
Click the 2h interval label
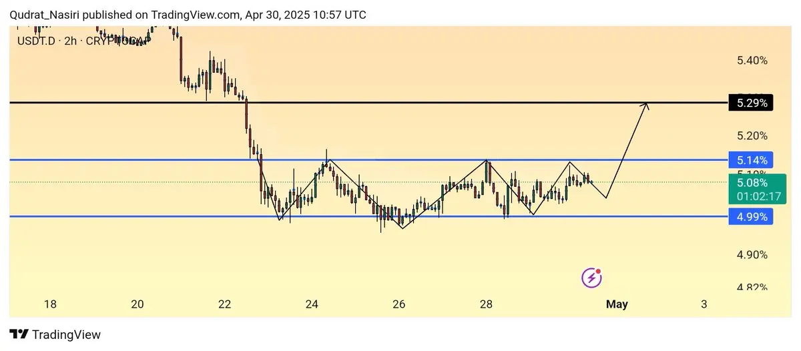coord(71,41)
